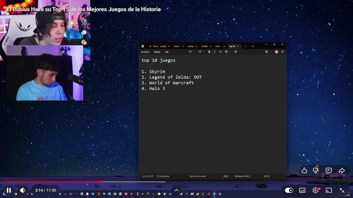This screenshot has width=353, height=198.
Task: Click the 79 caracteres status entry
Action: 163,176
